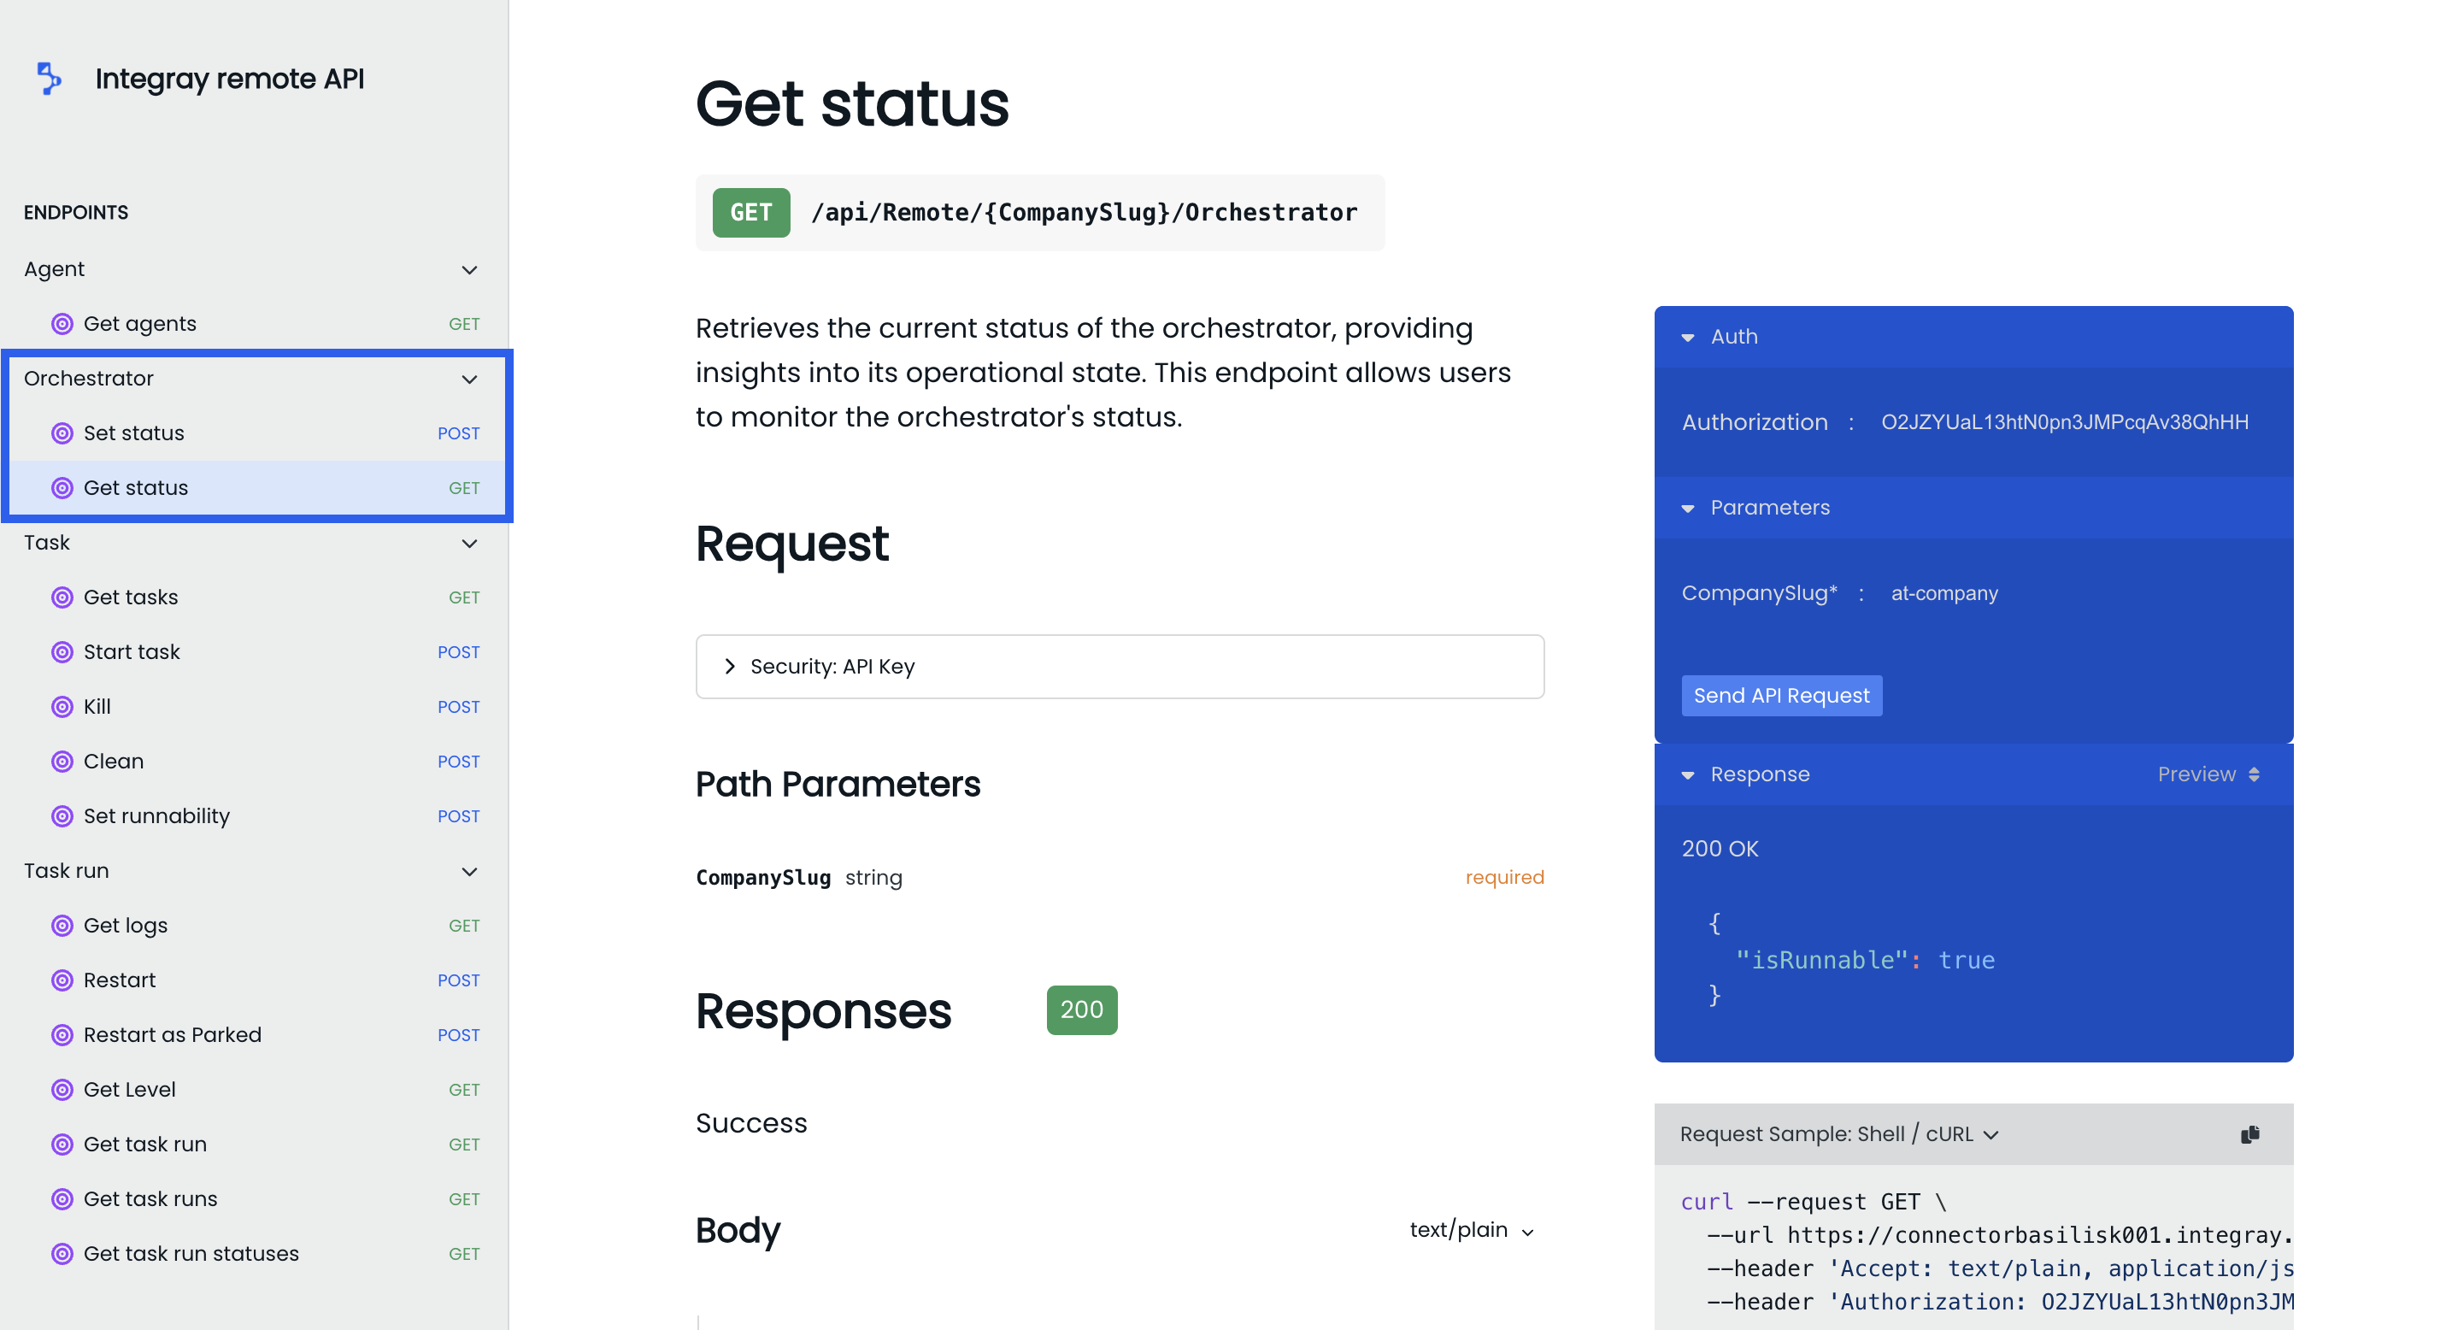
Task: Click the target icon next to Kill
Action: pyautogui.click(x=62, y=707)
